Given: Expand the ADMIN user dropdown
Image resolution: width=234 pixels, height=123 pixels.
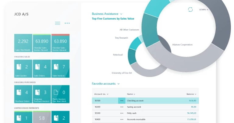Looking at the screenshot, I should [204, 9].
